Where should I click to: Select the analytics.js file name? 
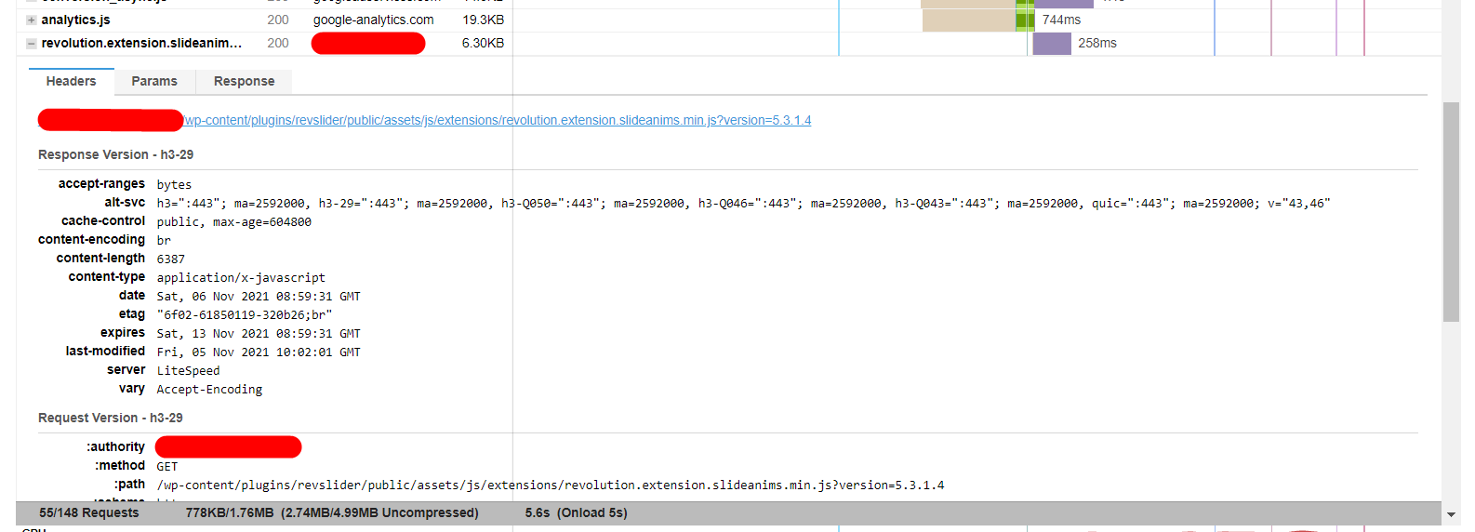(x=75, y=20)
